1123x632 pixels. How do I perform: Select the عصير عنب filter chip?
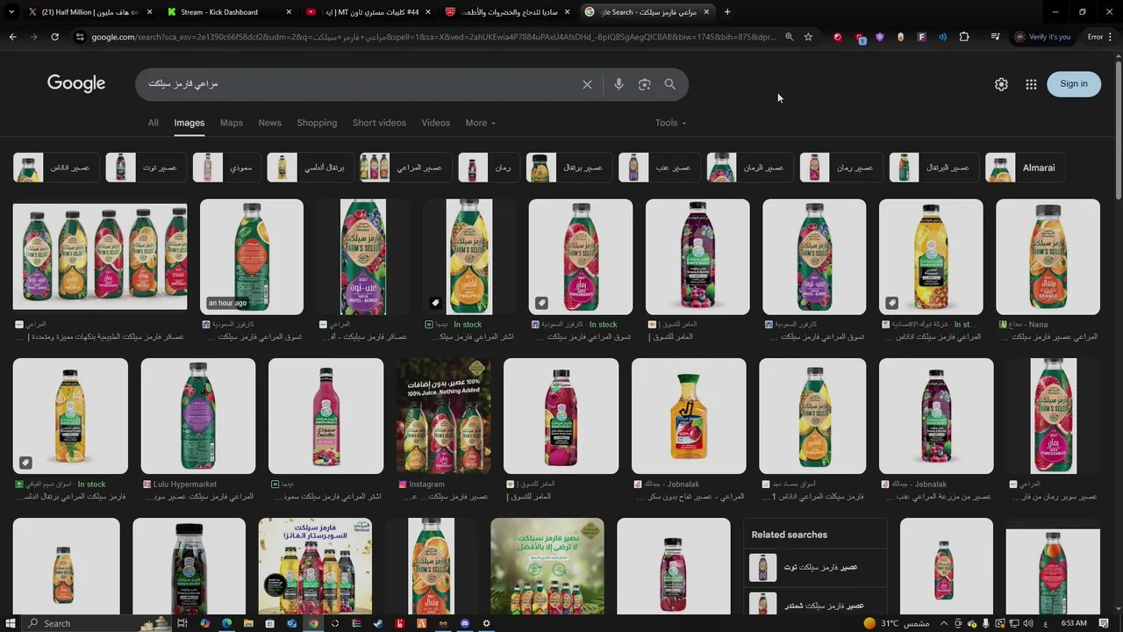(x=658, y=168)
